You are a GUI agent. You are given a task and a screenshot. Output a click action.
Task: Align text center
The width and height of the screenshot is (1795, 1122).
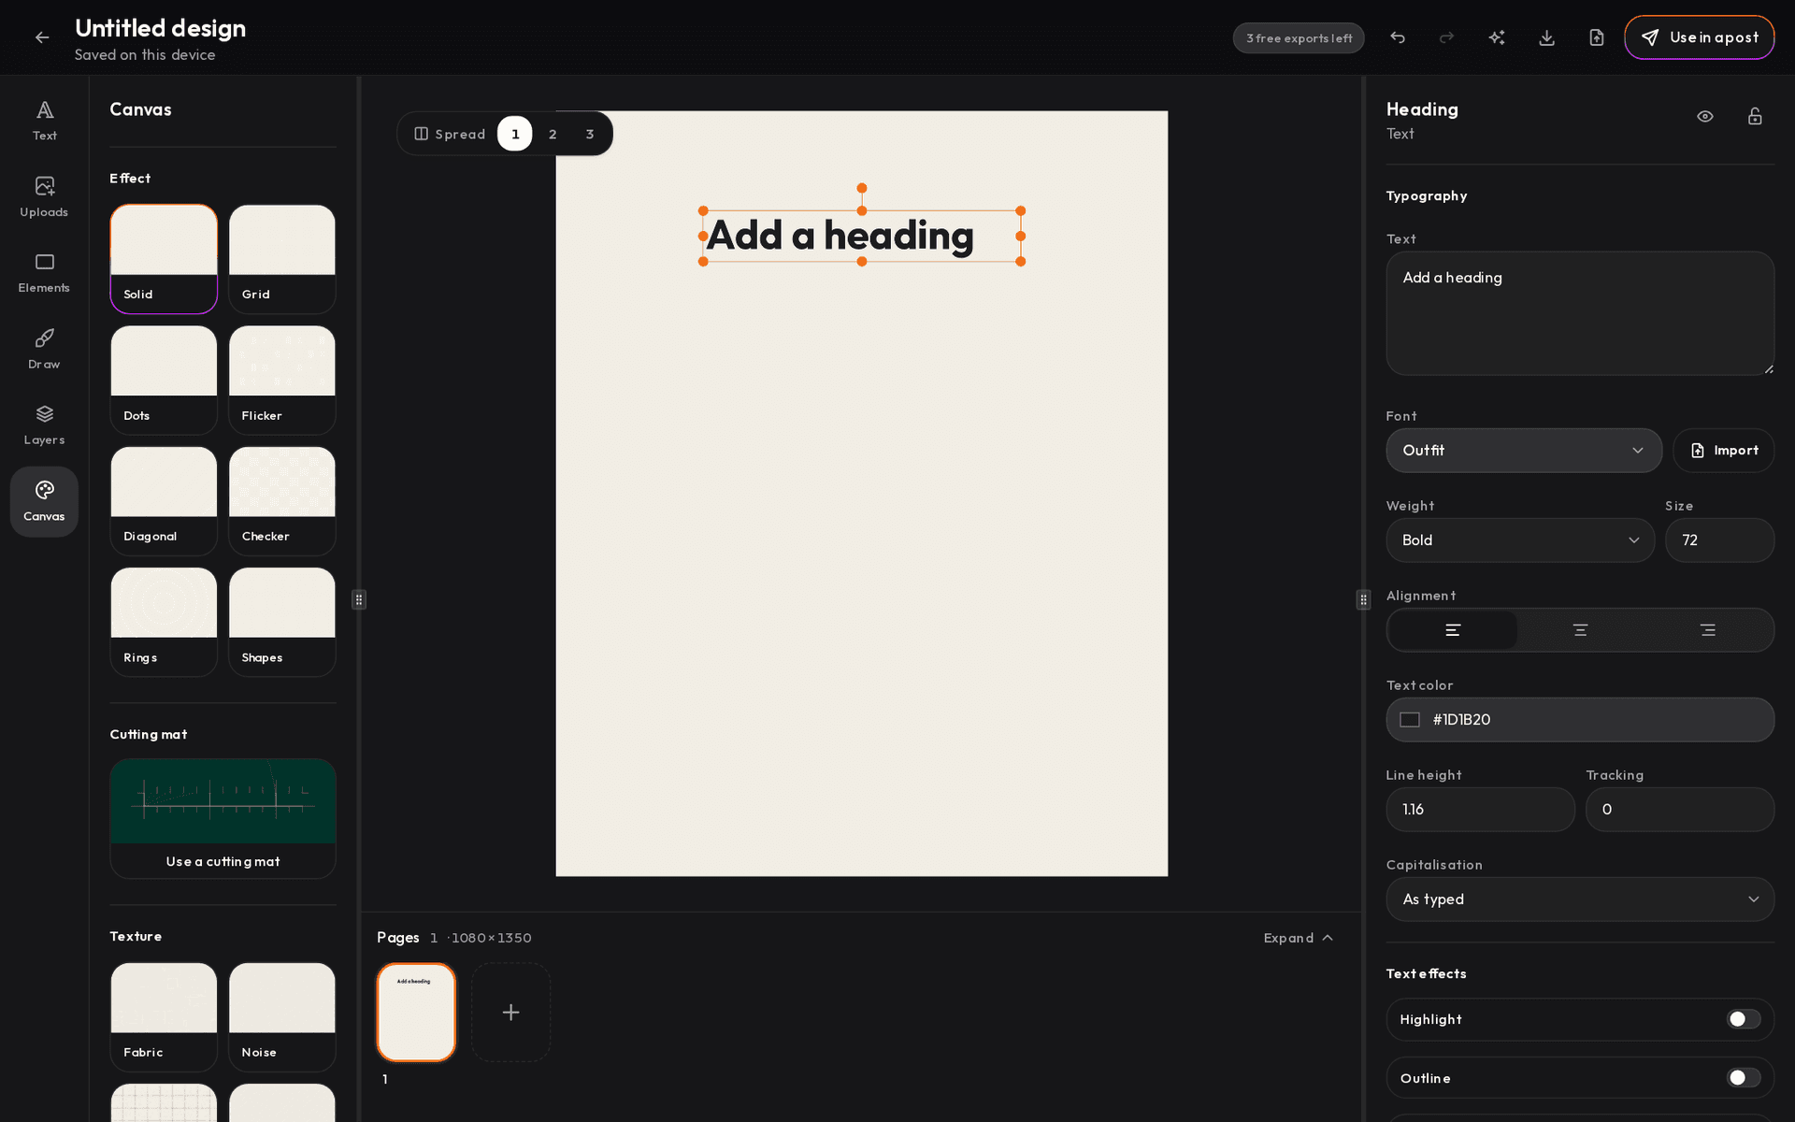[x=1580, y=630]
